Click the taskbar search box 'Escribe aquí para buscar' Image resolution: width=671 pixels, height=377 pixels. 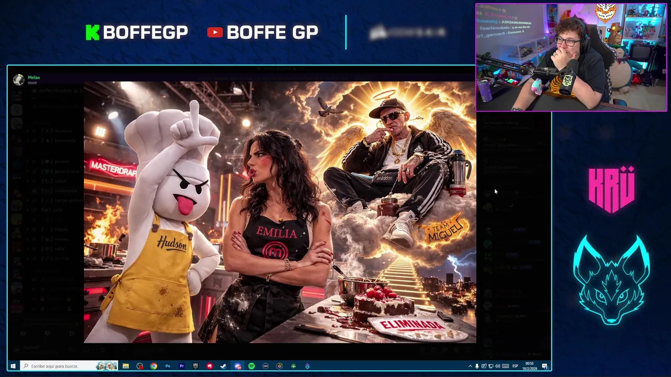(x=69, y=366)
